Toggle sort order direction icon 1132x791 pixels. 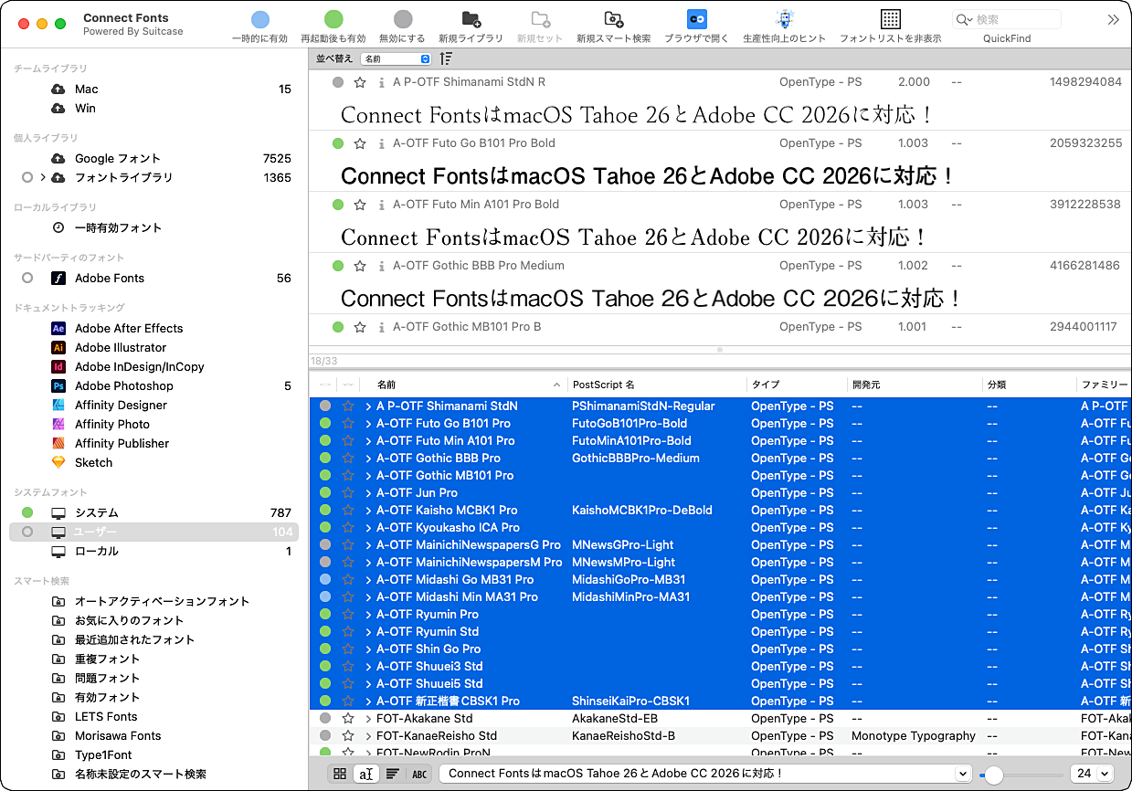(x=446, y=58)
